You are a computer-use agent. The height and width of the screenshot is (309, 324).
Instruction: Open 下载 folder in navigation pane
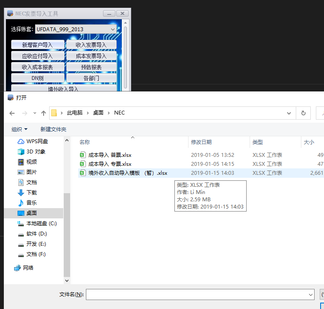(x=27, y=192)
